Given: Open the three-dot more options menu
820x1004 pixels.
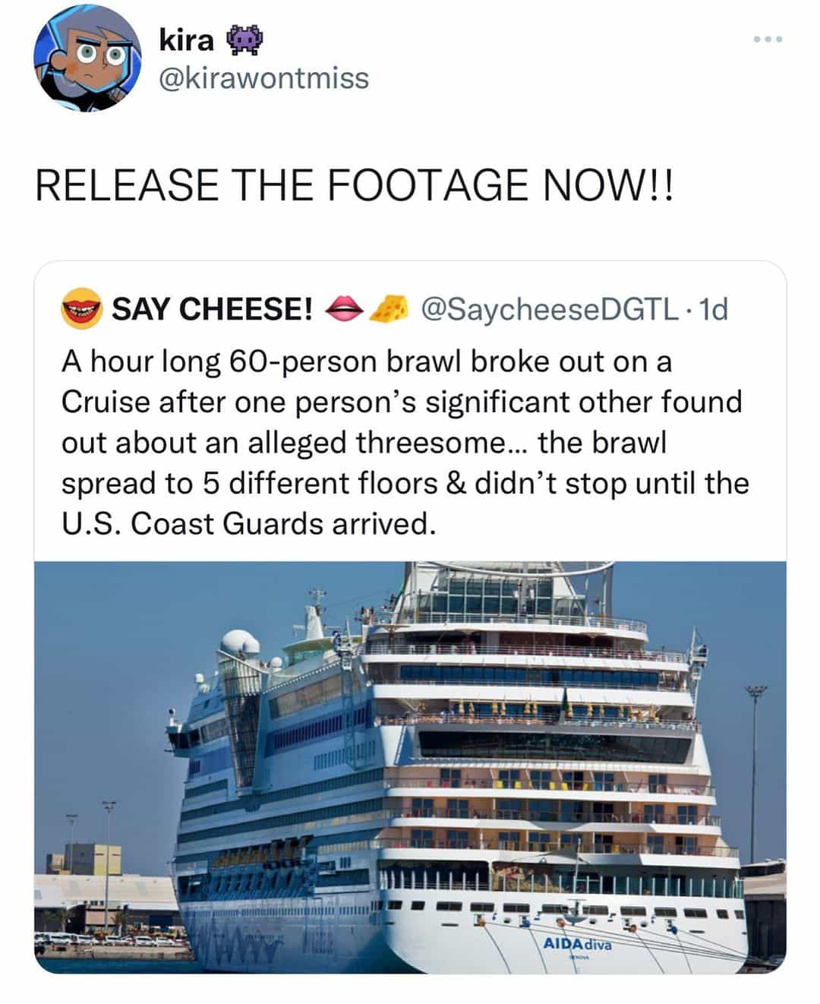Looking at the screenshot, I should [768, 39].
